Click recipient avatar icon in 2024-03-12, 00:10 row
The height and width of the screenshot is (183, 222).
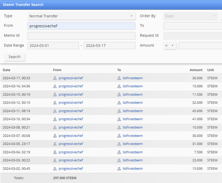[x=119, y=103]
